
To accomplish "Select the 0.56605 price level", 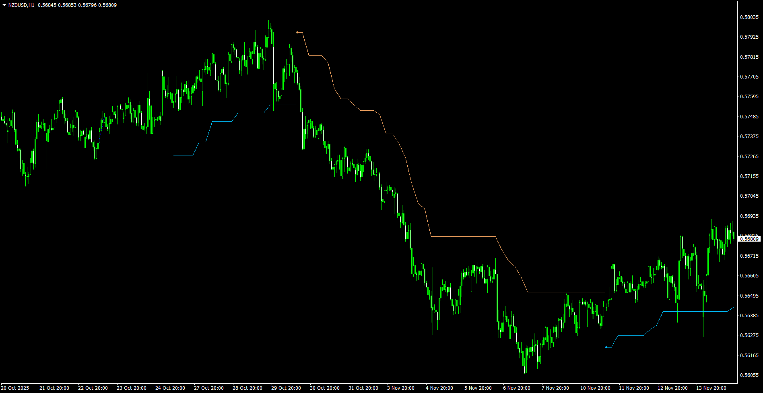I will click(x=749, y=276).
